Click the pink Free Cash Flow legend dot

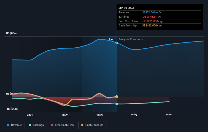point(52,125)
